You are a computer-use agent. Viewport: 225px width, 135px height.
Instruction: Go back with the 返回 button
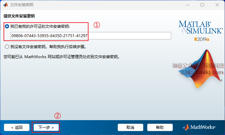pos(17,127)
